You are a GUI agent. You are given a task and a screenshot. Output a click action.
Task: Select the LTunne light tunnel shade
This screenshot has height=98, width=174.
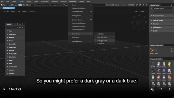pyautogui.click(x=153, y=77)
